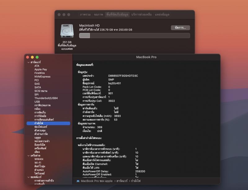The image size is (248, 190).
Task: Click the full charge capacity value 3693
Action: tap(117, 116)
